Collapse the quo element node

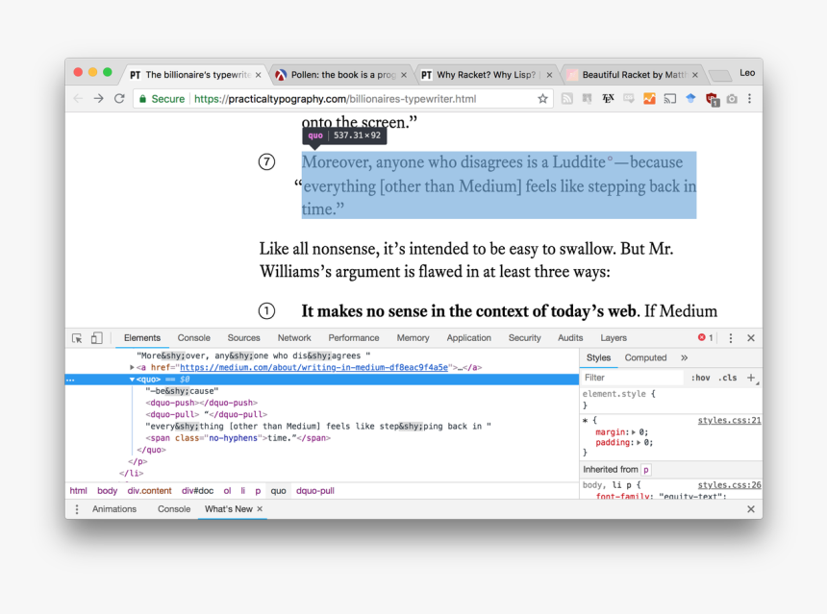click(133, 380)
